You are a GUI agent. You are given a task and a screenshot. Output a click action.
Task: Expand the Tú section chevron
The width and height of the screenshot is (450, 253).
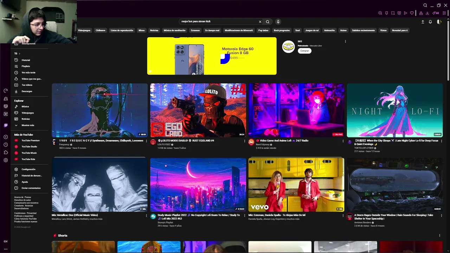[20, 53]
